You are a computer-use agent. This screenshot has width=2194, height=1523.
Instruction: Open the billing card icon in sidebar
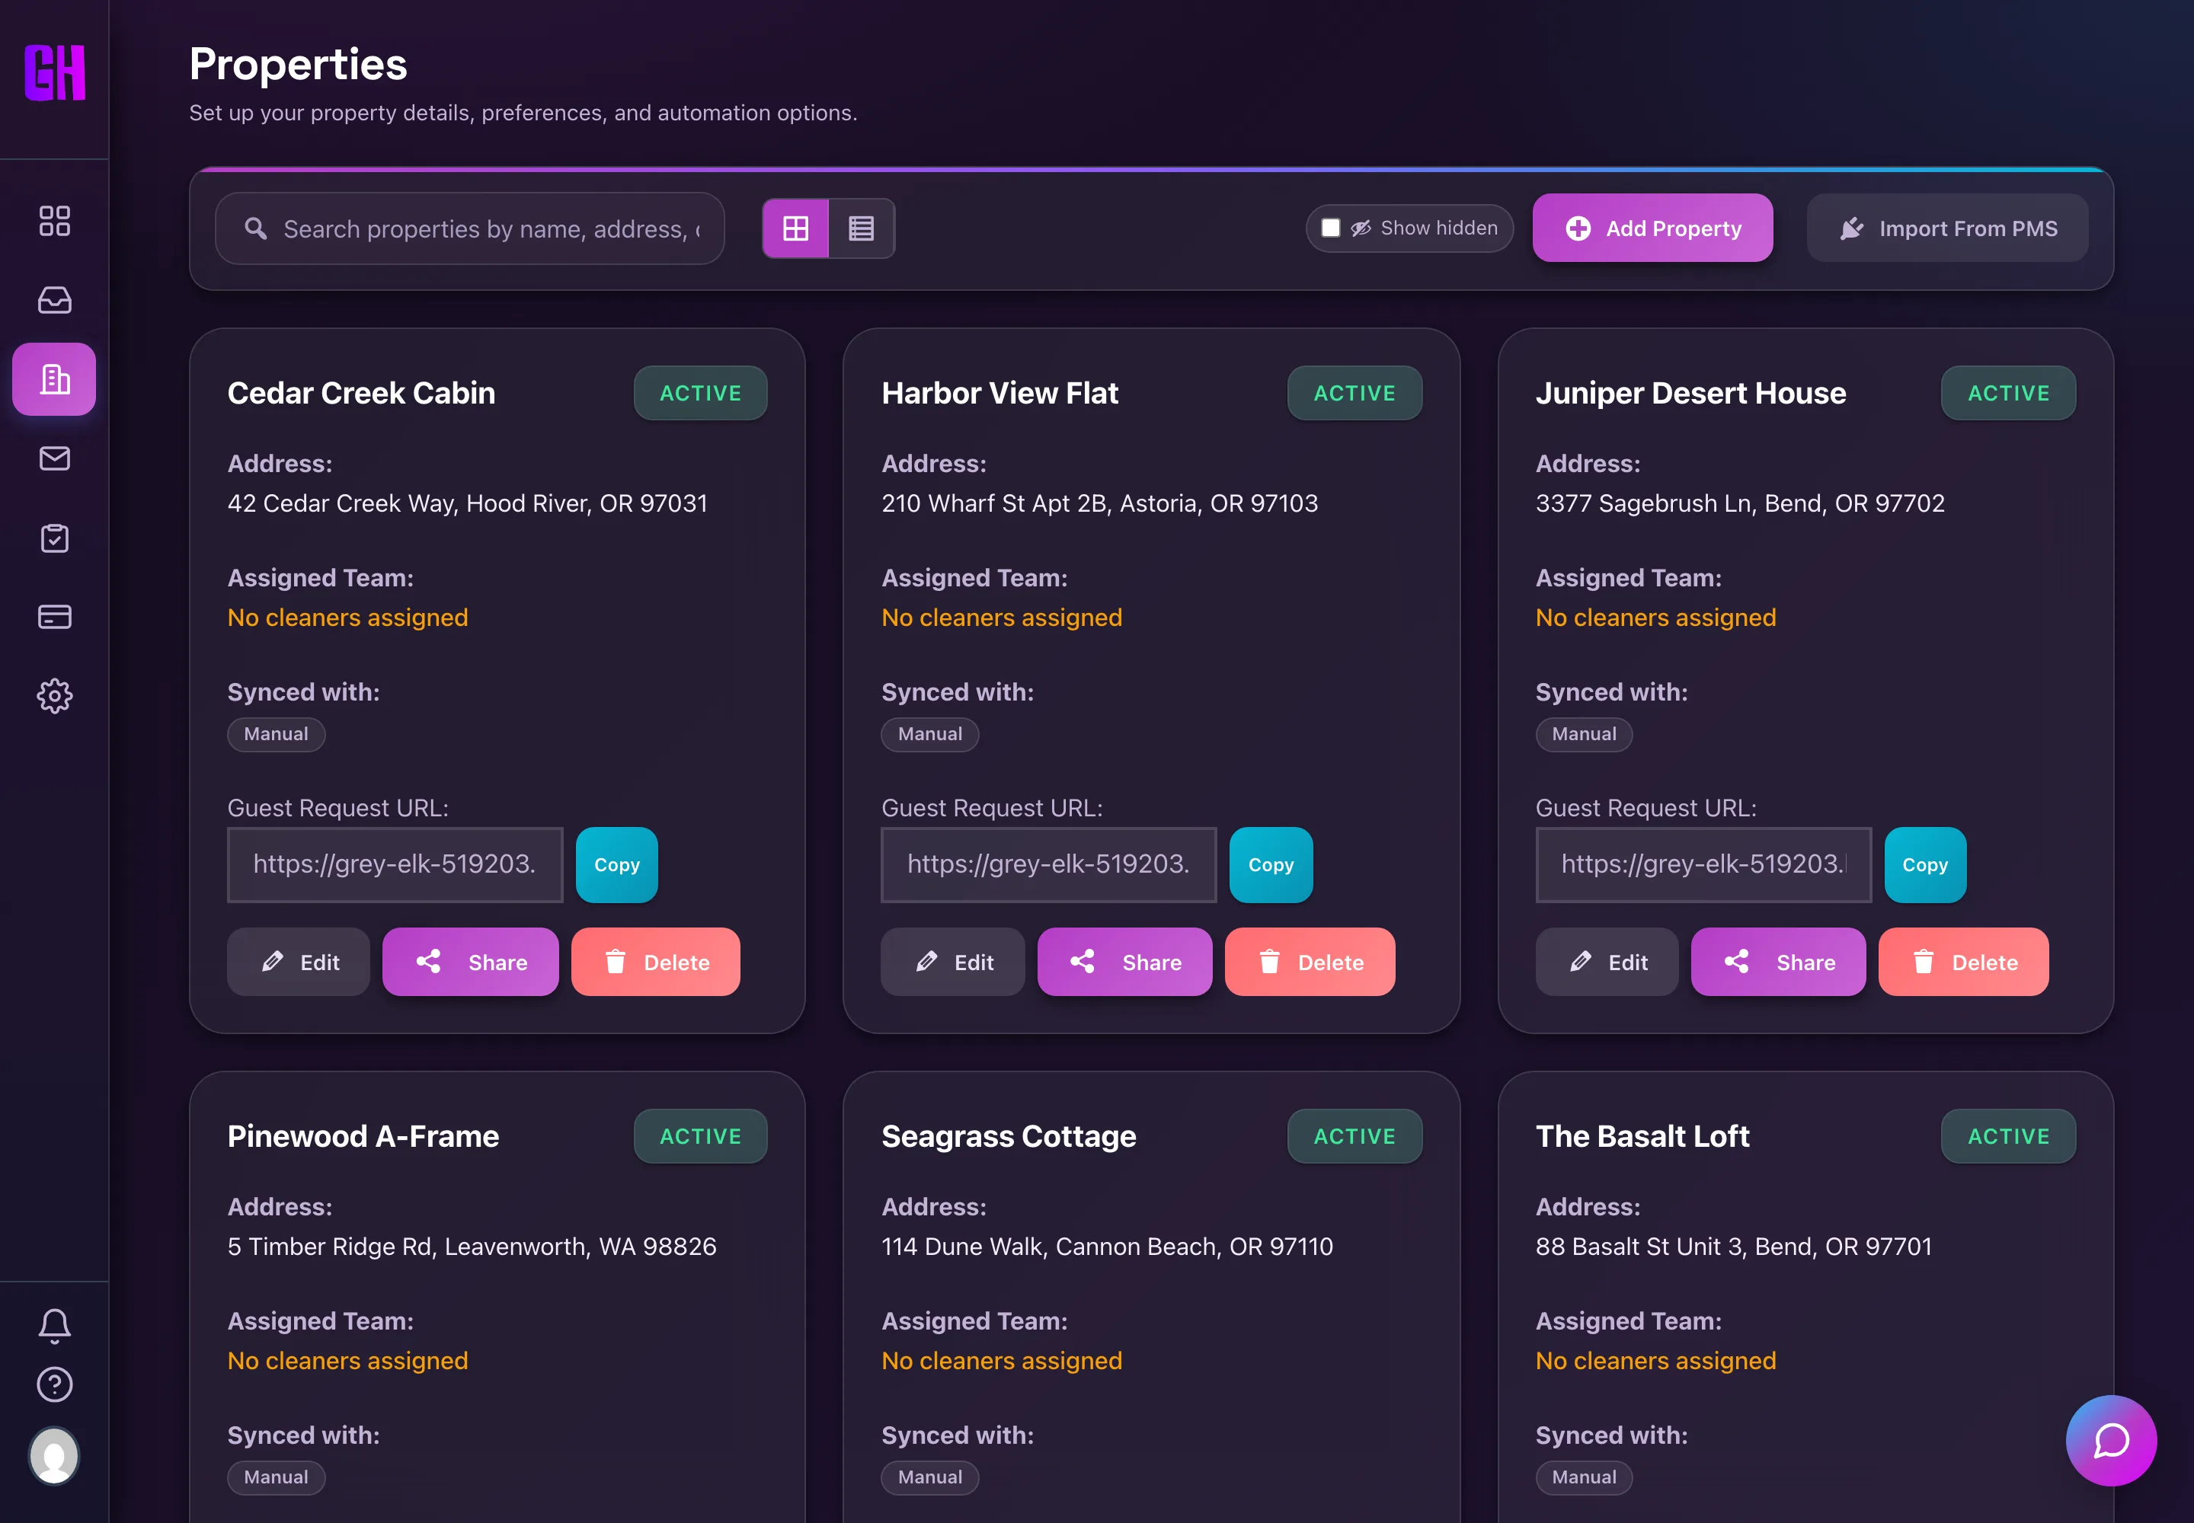(54, 617)
